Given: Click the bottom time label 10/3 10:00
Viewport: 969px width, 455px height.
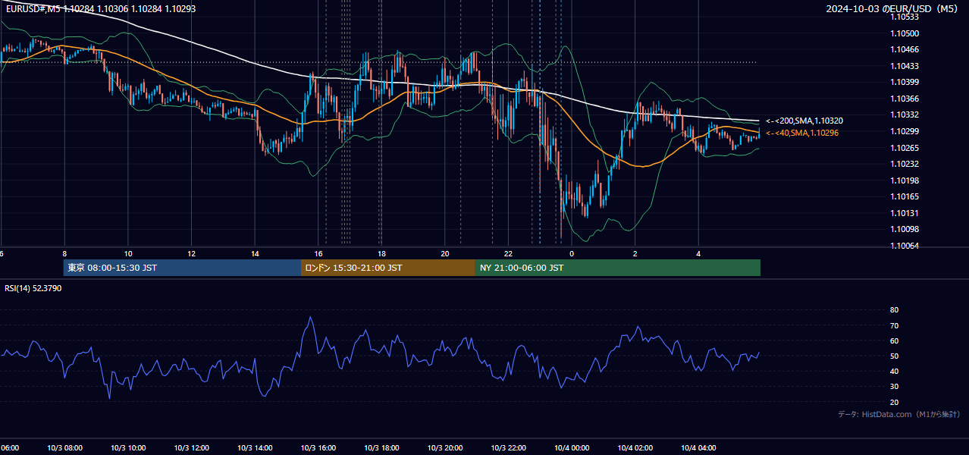Looking at the screenshot, I should coord(127,448).
